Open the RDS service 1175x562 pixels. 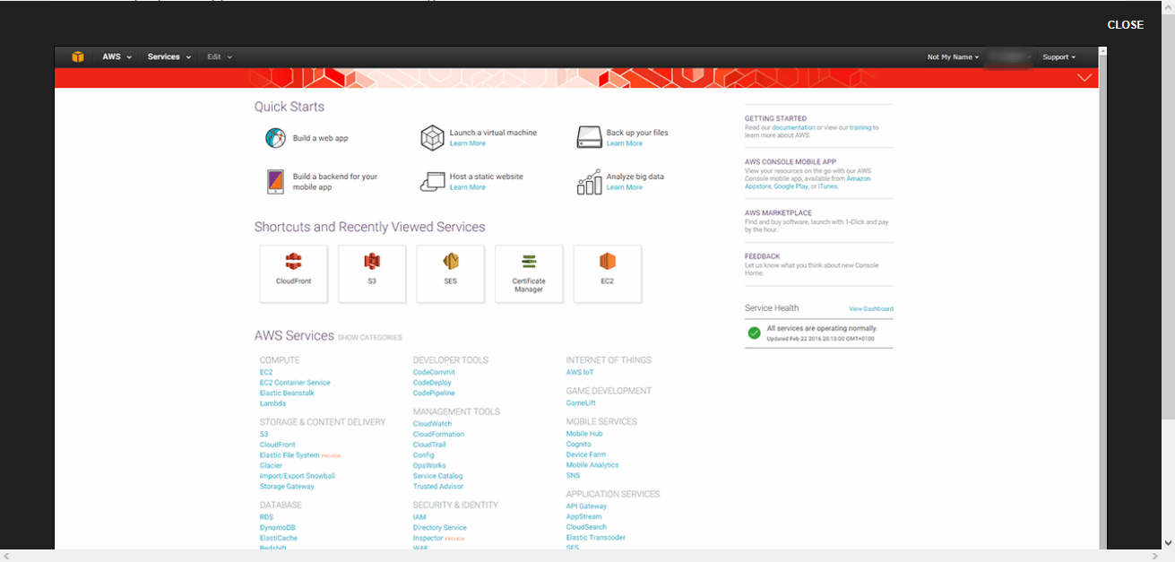click(x=266, y=517)
